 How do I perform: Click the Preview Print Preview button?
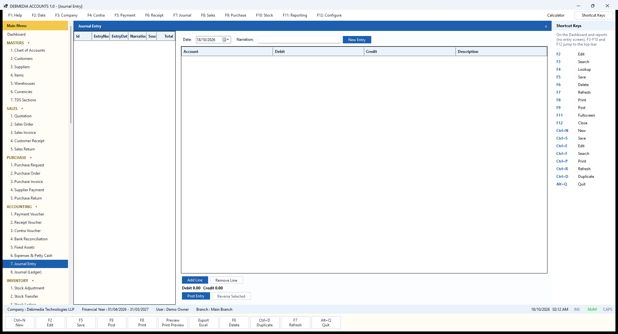coord(173,323)
